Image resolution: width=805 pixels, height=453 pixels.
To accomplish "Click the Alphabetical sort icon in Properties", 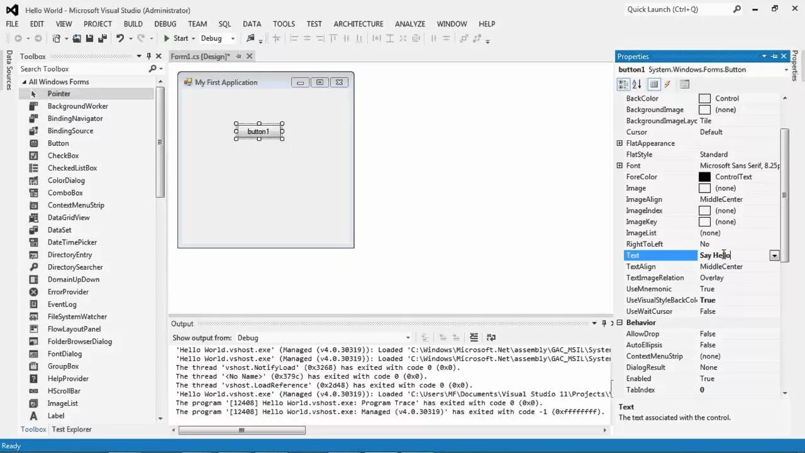I will click(636, 84).
